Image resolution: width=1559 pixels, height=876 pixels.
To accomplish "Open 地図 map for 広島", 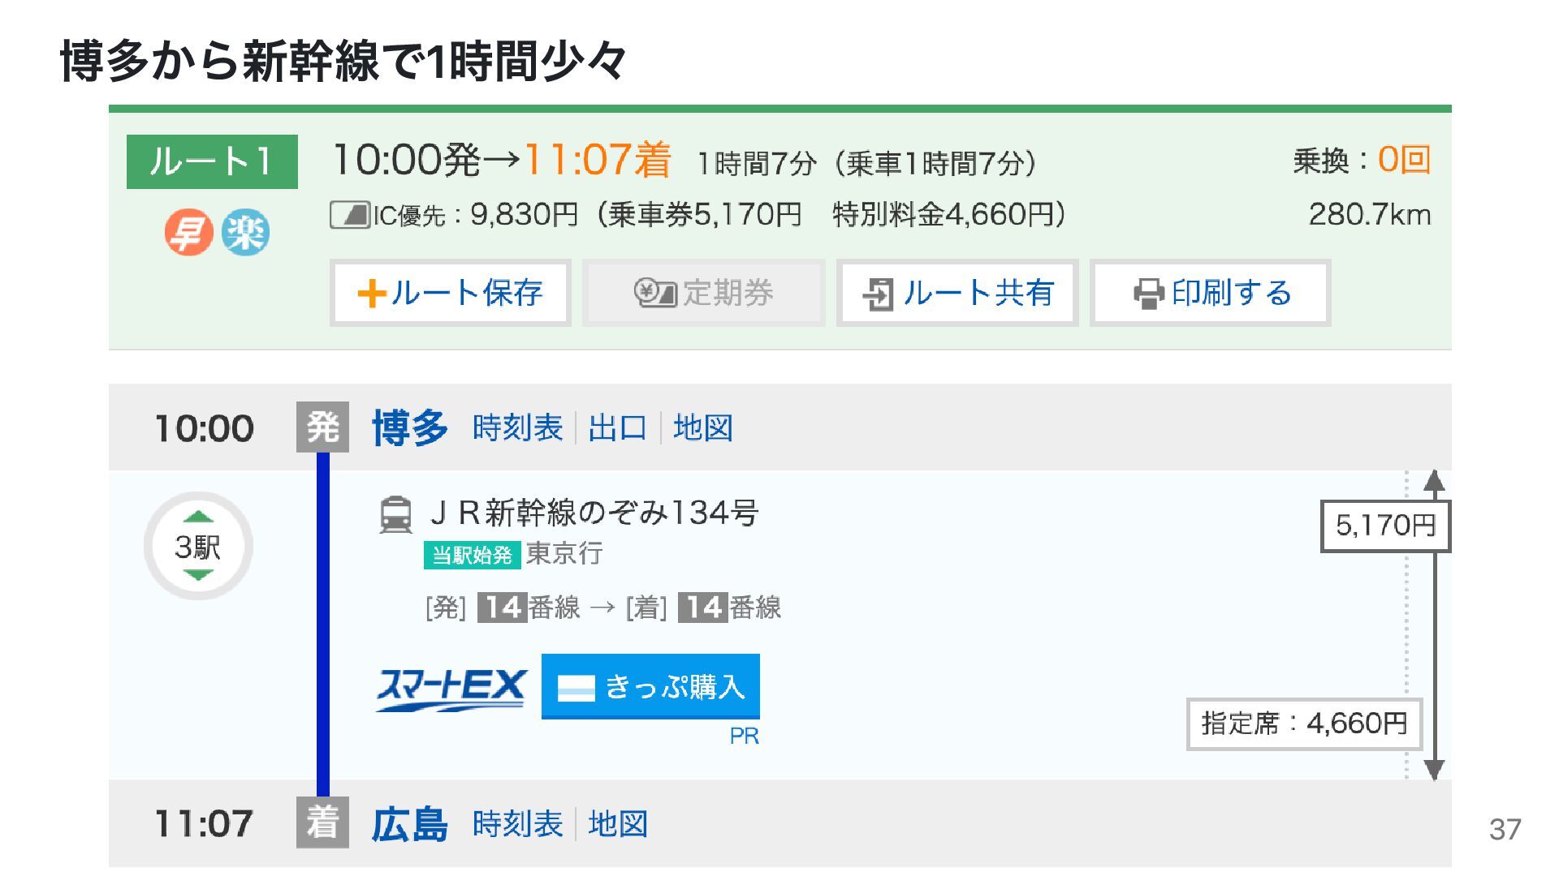I will [618, 824].
